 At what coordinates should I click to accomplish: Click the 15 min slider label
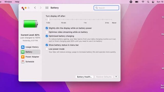point(64,23)
